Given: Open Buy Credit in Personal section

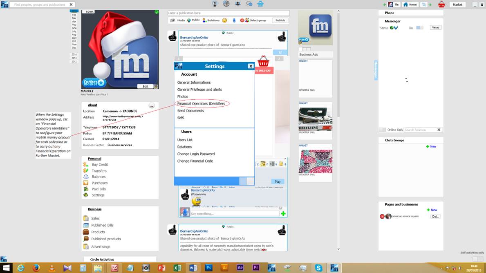Looking at the screenshot, I should point(100,165).
